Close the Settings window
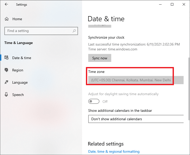Image resolution: width=190 pixels, height=155 pixels. [x=184, y=5]
